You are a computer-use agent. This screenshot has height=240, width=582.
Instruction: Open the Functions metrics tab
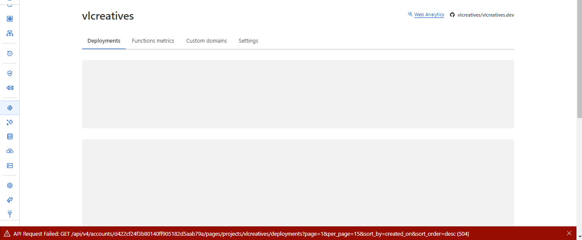point(153,41)
